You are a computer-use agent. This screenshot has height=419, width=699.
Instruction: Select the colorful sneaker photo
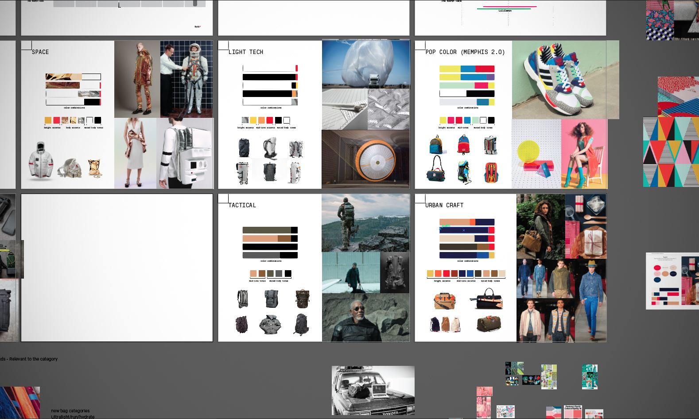(565, 80)
